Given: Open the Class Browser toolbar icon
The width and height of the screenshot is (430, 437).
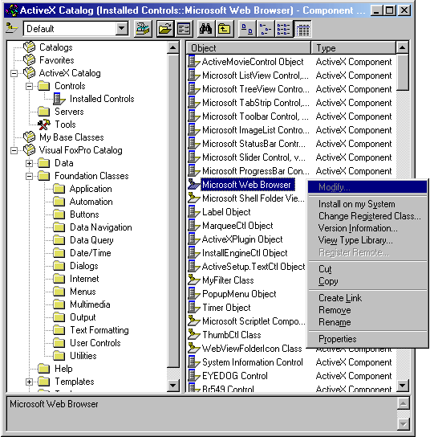Looking at the screenshot, I should tap(143, 29).
